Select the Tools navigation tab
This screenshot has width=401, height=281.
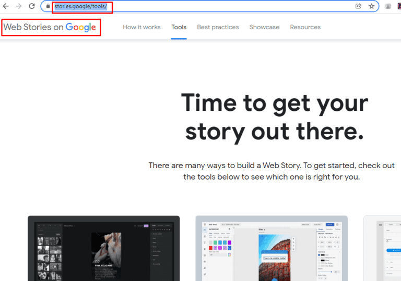click(179, 27)
